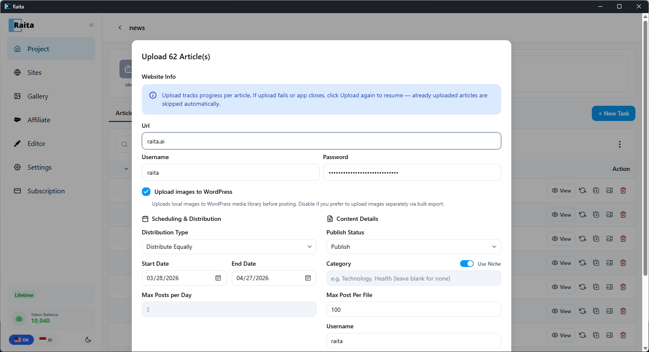
Task: Tick the select-all checkbox in the table header
Action: tap(118, 169)
